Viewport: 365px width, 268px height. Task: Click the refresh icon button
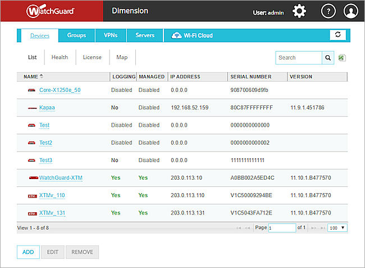337,35
